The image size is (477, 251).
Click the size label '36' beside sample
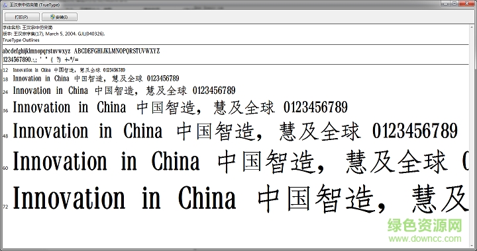click(5, 111)
